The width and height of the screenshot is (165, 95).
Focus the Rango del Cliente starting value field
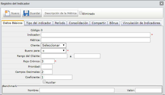click(x=54, y=56)
